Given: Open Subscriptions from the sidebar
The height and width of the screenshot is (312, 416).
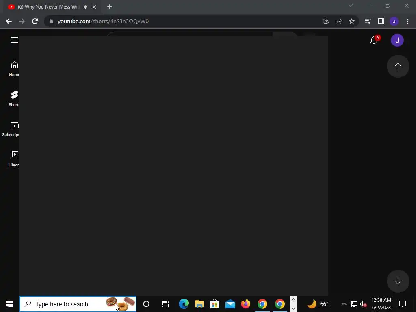Looking at the screenshot, I should [11, 129].
